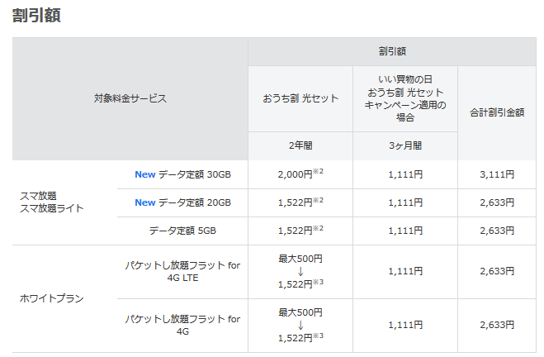
Task: Click the 2年間 period cell
Action: click(300, 145)
